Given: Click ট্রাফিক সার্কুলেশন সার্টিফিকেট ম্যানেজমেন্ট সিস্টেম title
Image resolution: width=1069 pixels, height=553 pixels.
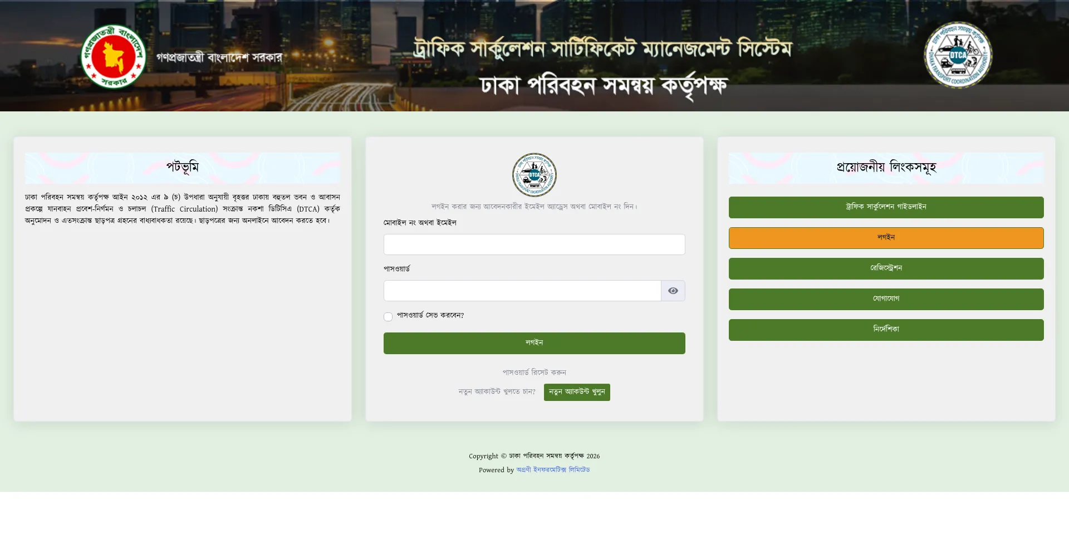Looking at the screenshot, I should coord(602,48).
